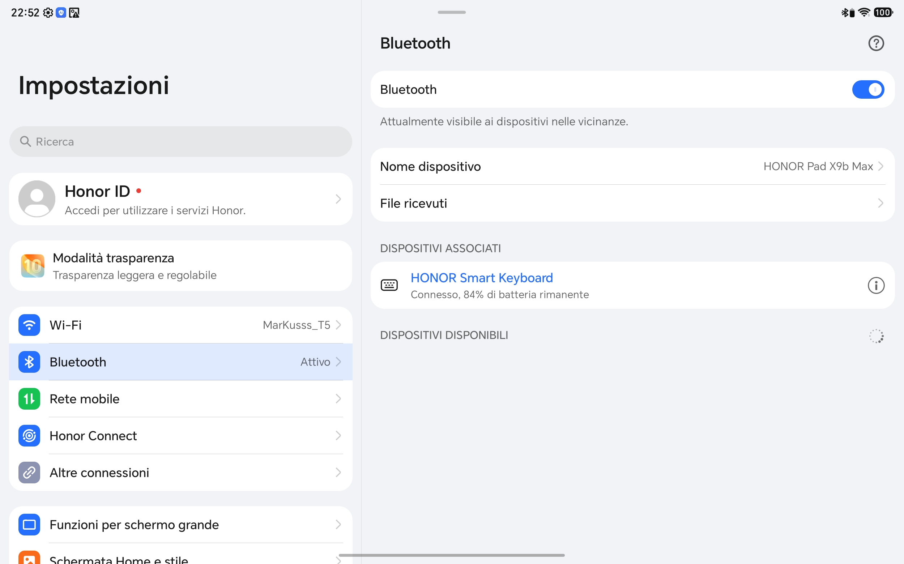Sign in via Honor ID card
The height and width of the screenshot is (564, 904).
click(180, 199)
